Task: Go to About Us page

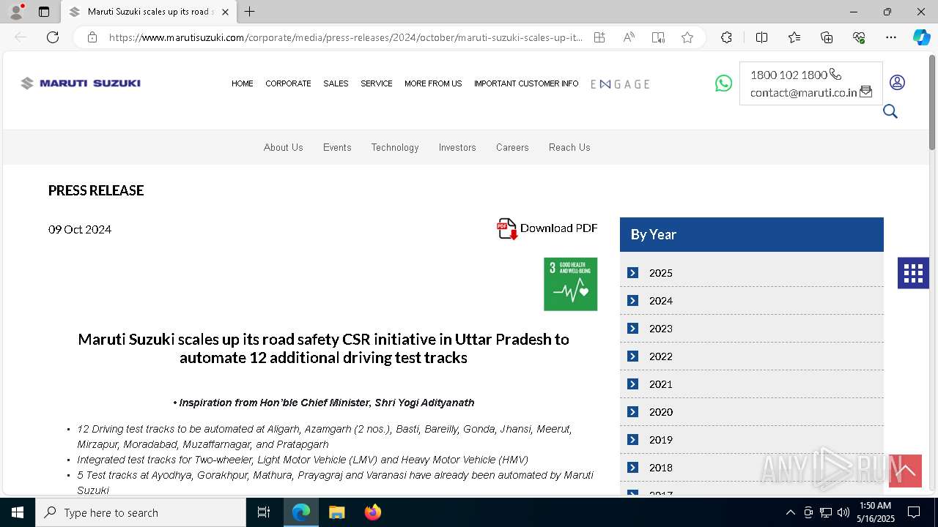Action: (284, 147)
